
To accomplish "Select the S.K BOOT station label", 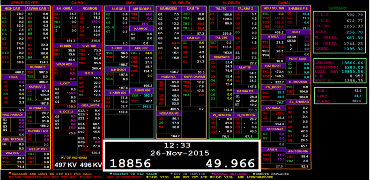I will [117, 70].
